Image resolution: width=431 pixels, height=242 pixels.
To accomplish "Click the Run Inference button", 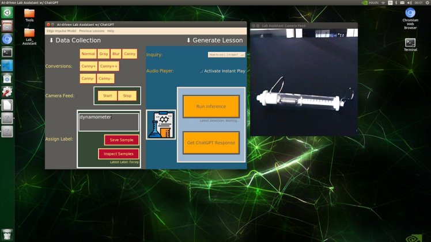I will (211, 106).
